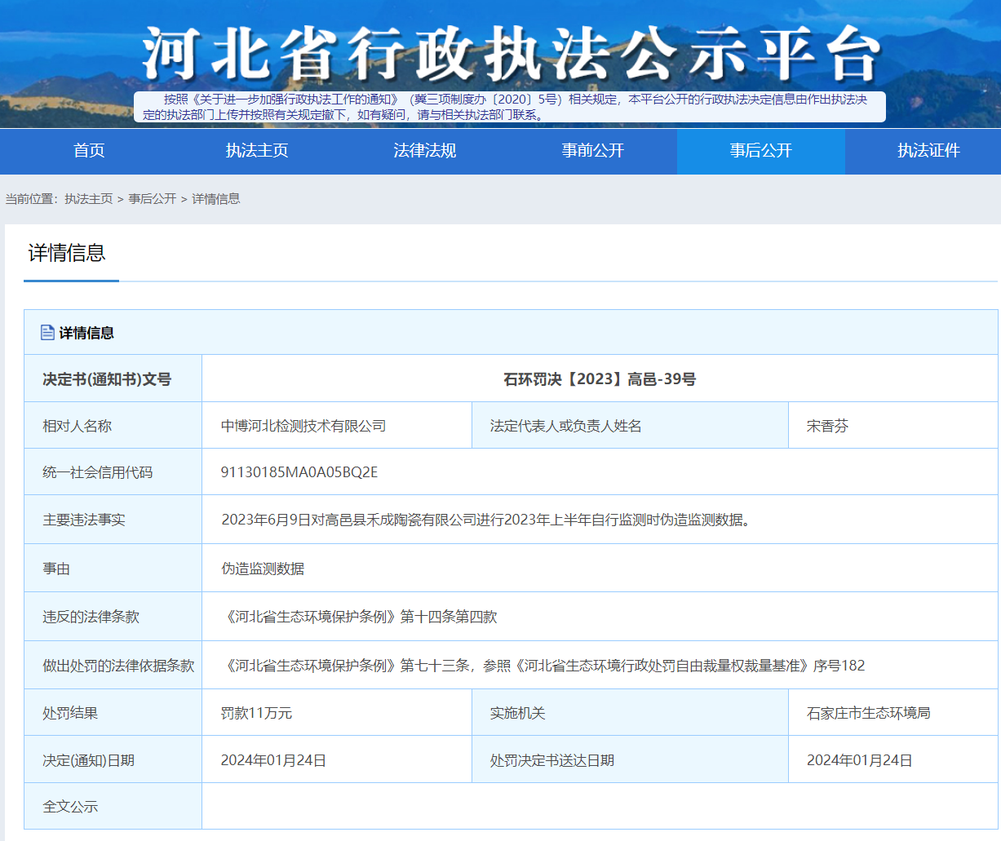Open the 首页 navigation tab
The image size is (1001, 841).
point(89,151)
